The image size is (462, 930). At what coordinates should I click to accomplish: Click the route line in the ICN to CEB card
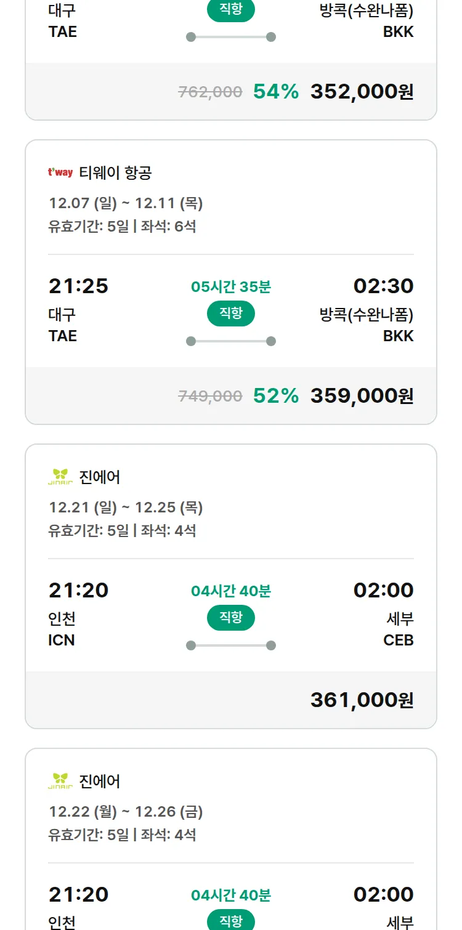231,645
